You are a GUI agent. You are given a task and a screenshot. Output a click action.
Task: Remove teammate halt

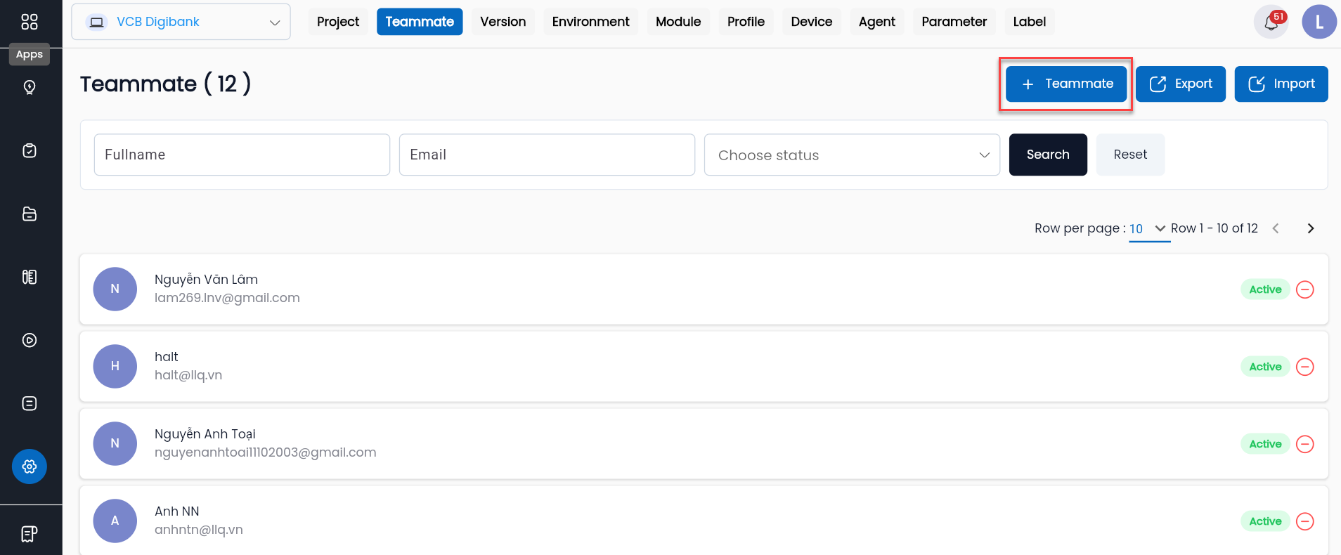[1305, 367]
